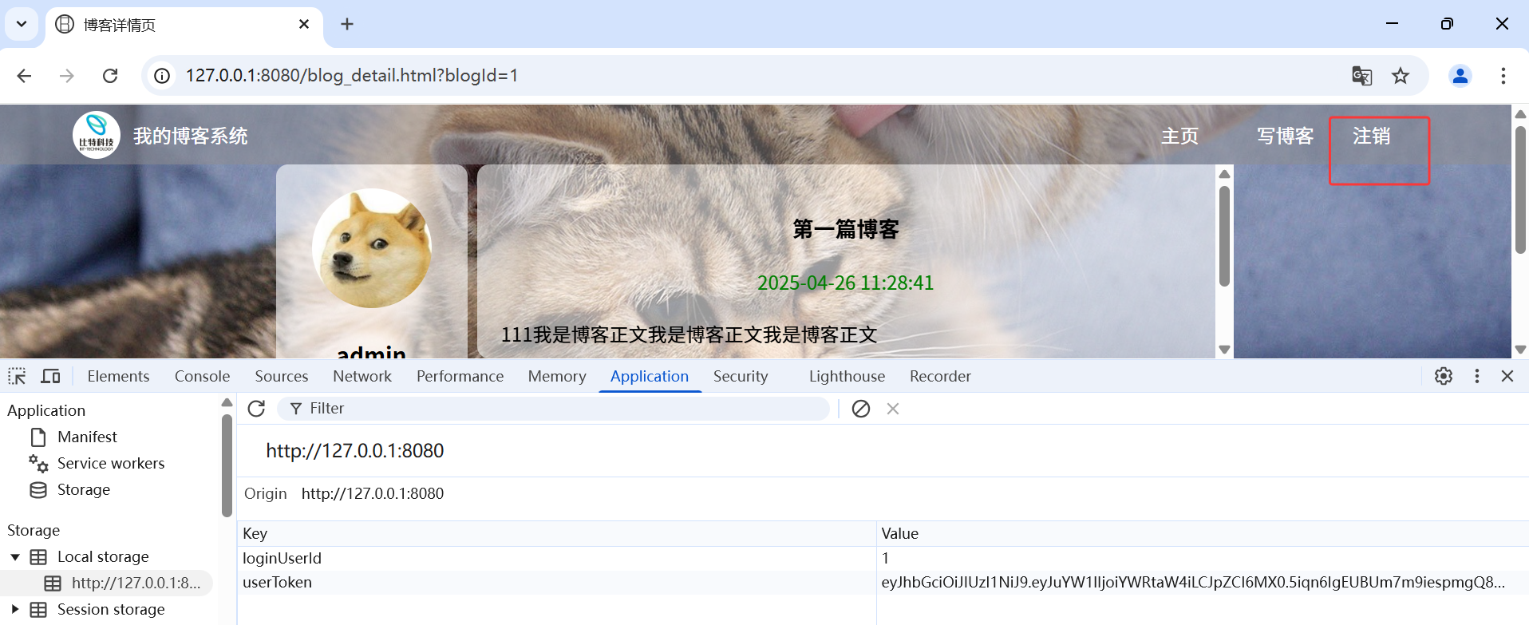The height and width of the screenshot is (625, 1529).
Task: Select the loginUserId value cell
Action: click(x=1202, y=558)
